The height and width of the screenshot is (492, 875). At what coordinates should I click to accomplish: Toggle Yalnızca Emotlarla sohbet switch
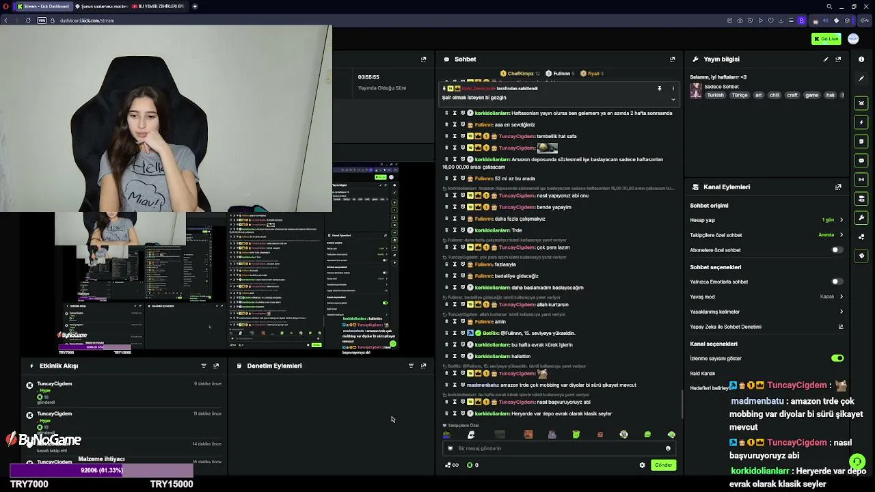(837, 282)
